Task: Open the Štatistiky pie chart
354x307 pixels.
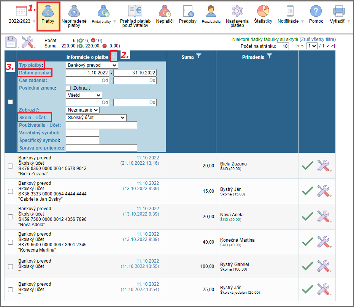Action: [x=263, y=11]
